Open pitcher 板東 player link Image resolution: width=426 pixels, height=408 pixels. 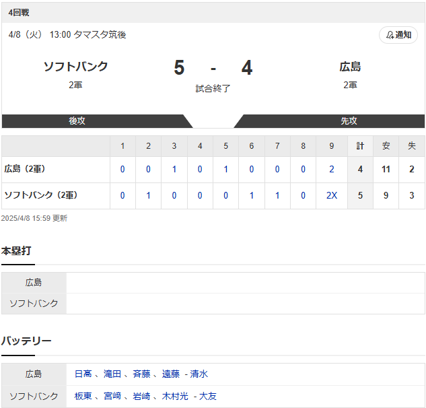(x=83, y=396)
